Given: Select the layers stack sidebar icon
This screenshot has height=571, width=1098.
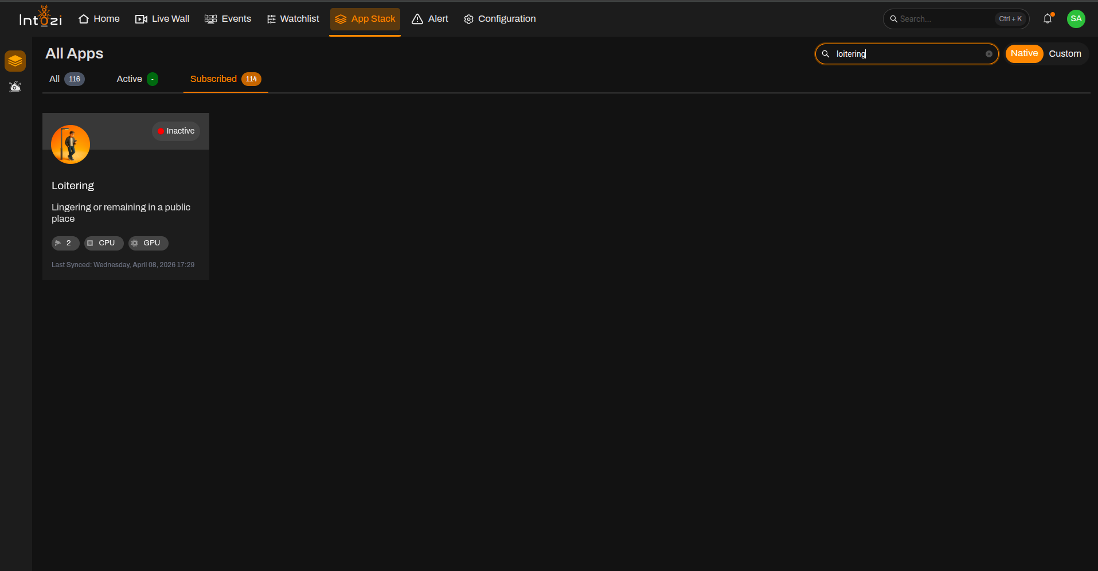Looking at the screenshot, I should pyautogui.click(x=15, y=61).
